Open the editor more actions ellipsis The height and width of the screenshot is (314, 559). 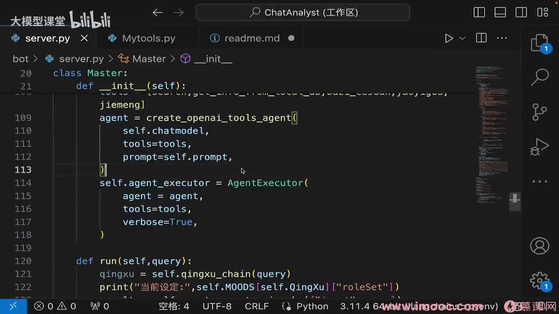(x=502, y=38)
